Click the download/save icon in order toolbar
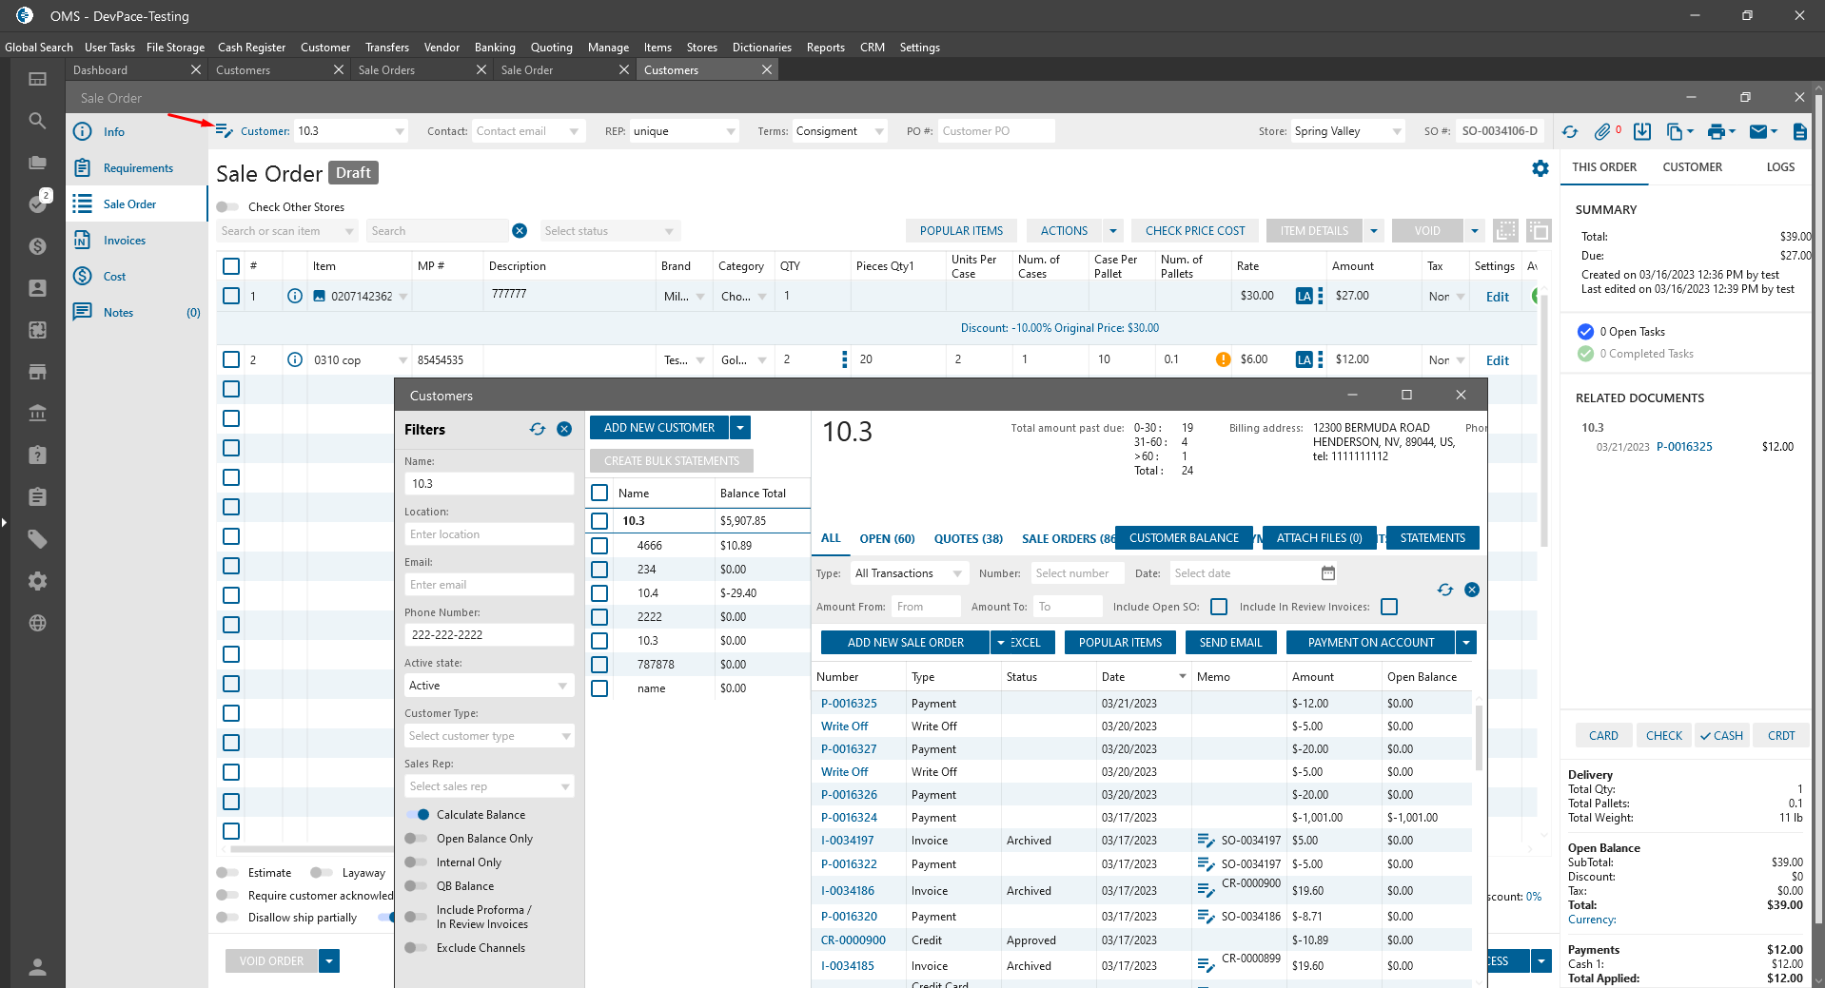This screenshot has width=1825, height=988. (x=1642, y=131)
